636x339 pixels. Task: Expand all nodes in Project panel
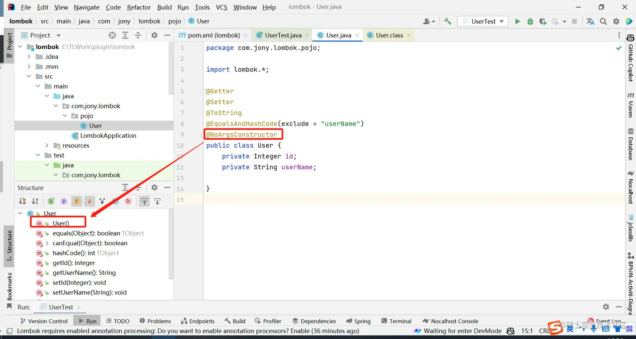tap(125, 35)
